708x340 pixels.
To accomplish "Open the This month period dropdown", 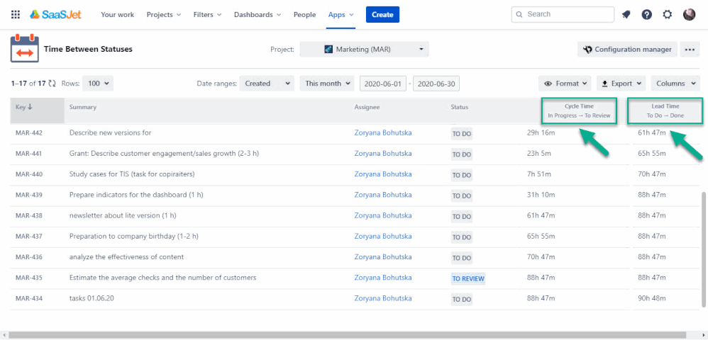I will click(327, 84).
